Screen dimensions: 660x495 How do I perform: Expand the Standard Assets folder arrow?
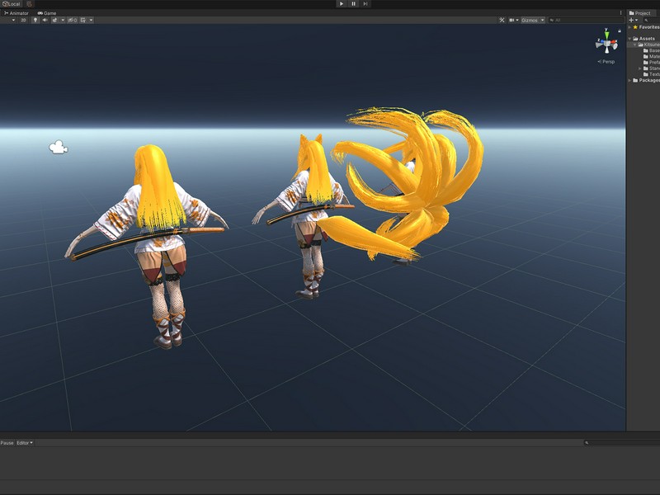[640, 68]
